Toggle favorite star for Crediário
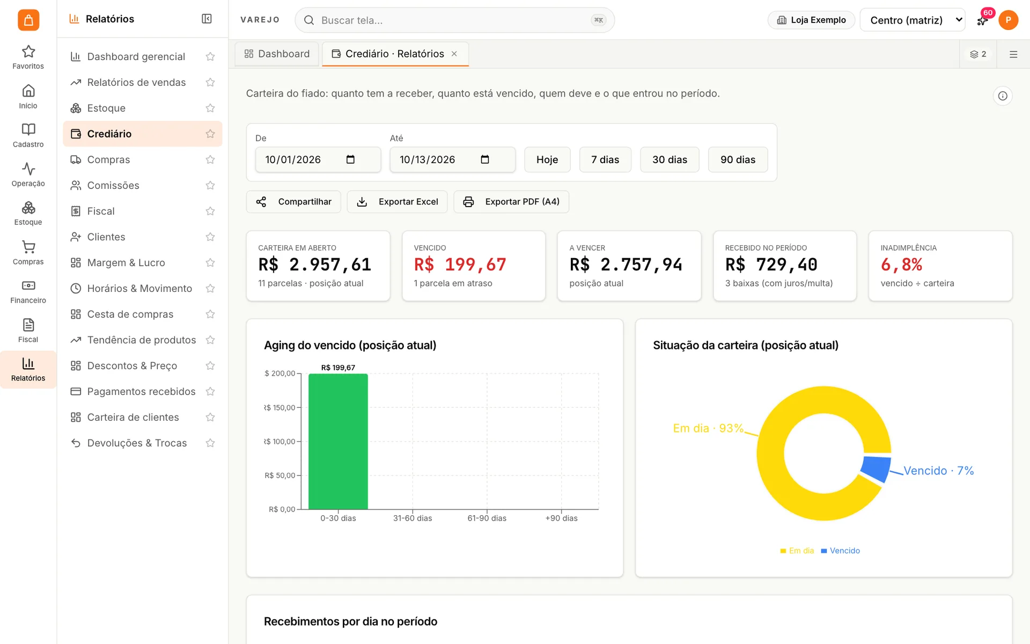The width and height of the screenshot is (1030, 644). [210, 134]
